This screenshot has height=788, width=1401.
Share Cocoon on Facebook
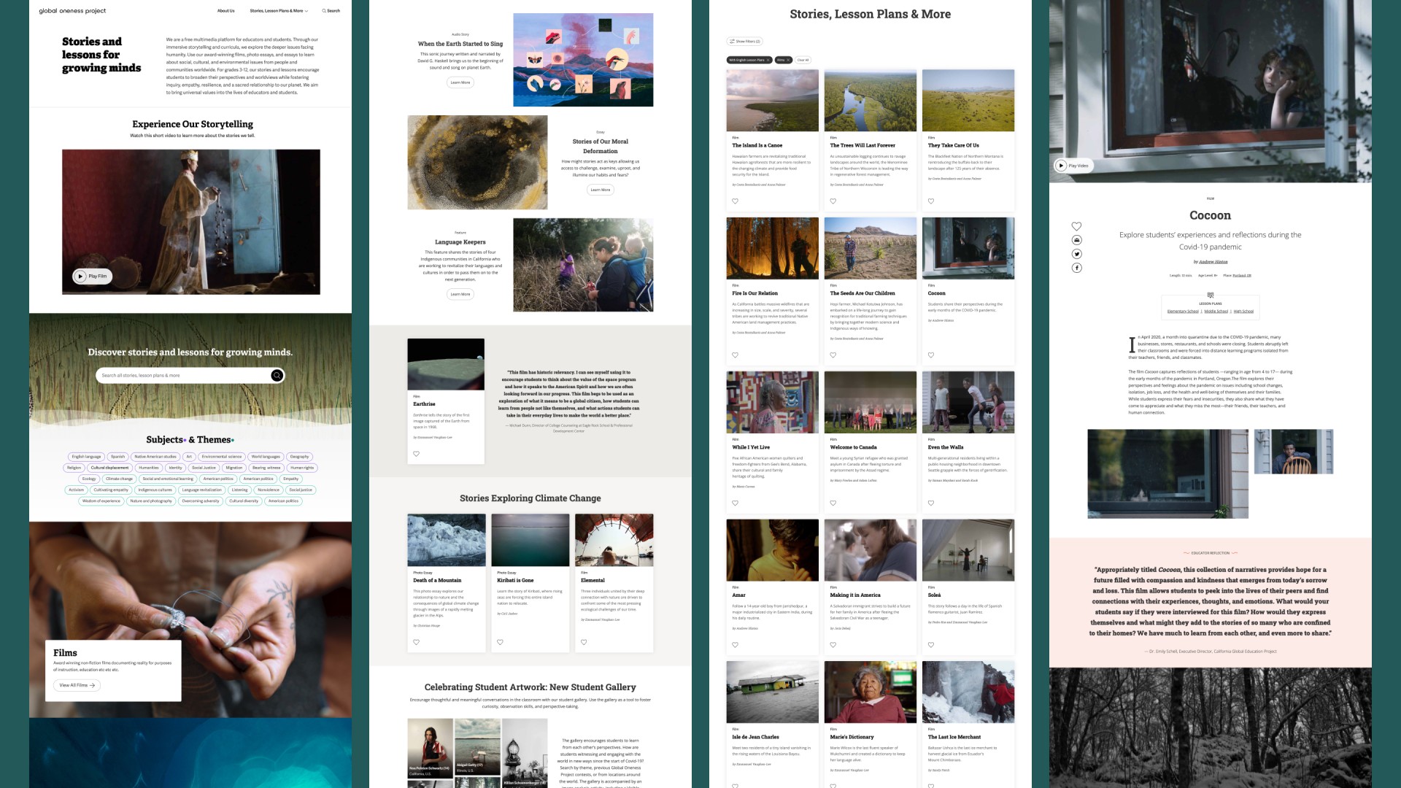click(x=1076, y=268)
